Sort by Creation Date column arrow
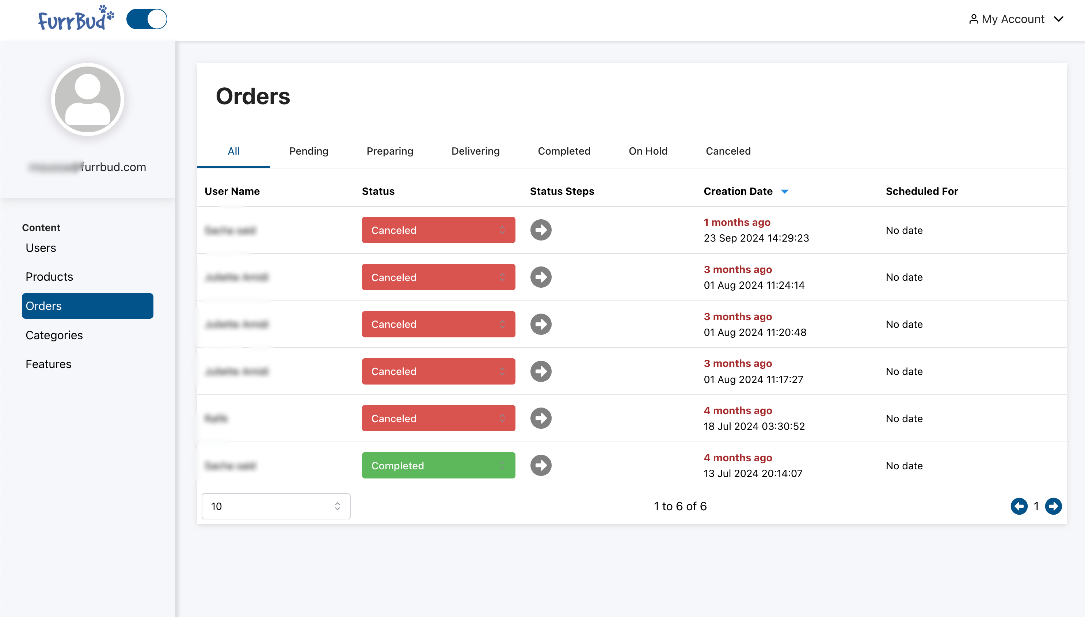The height and width of the screenshot is (617, 1085). coord(784,192)
